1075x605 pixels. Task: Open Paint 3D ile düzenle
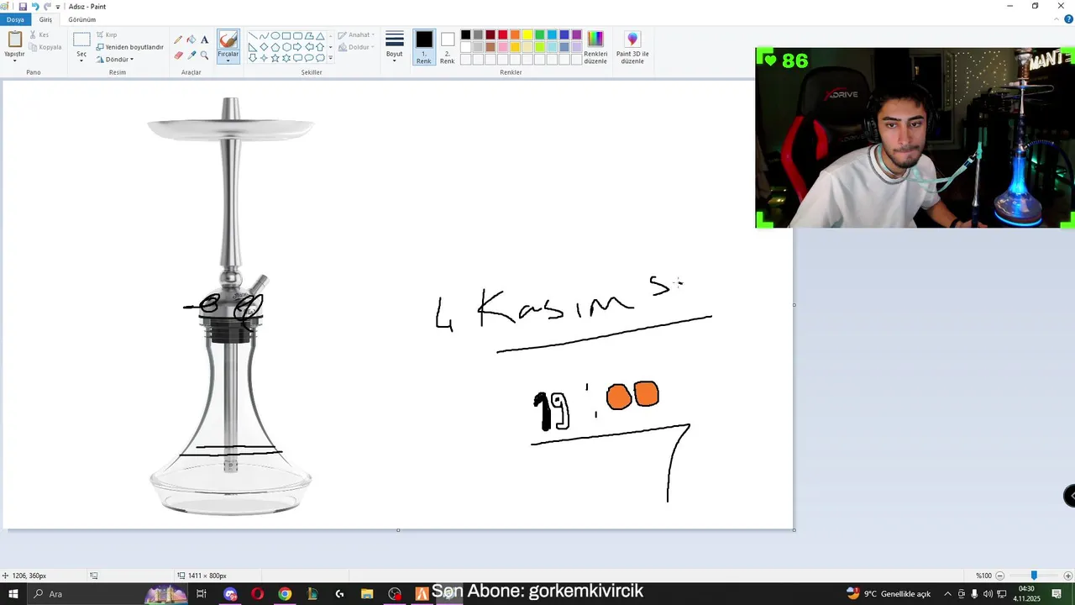point(632,48)
